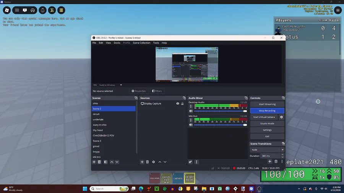Viewport: 344px width, 193px height.
Task: Show hidden system tray icons chevron
Action: point(299,189)
